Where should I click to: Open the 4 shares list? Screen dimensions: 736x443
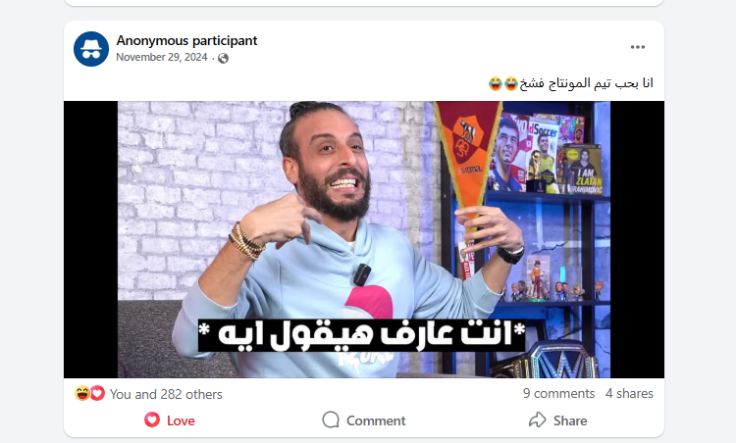click(629, 393)
